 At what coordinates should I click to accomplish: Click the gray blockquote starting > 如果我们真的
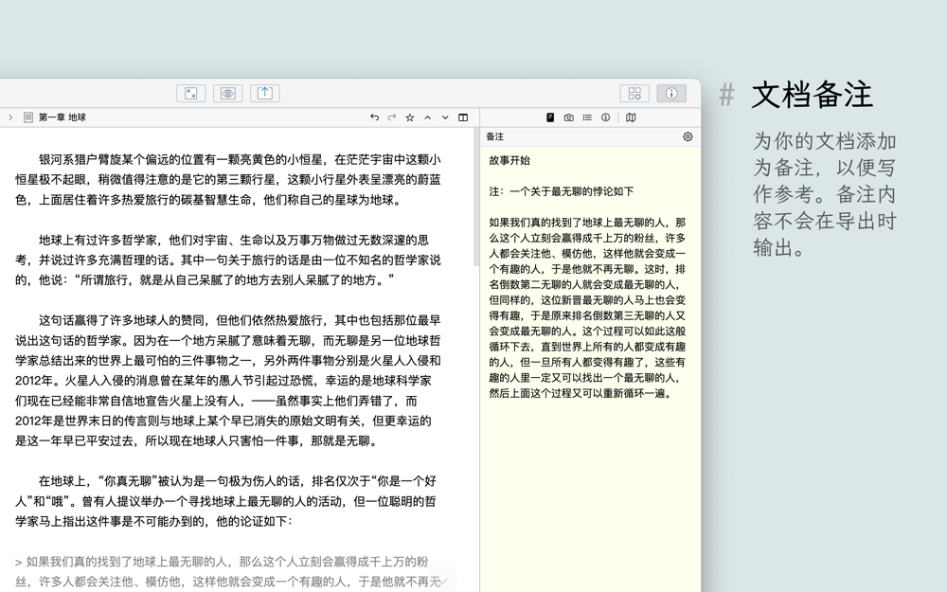[x=228, y=571]
